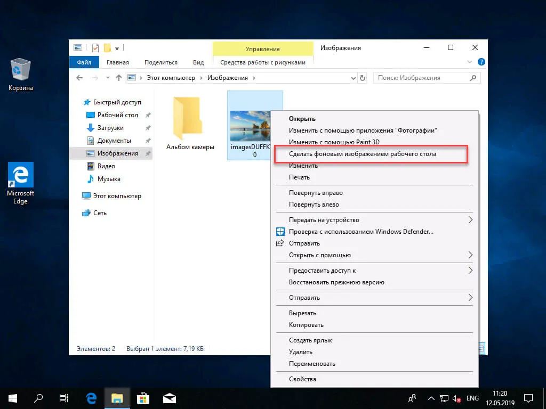Open taskbar Search

(x=38, y=398)
